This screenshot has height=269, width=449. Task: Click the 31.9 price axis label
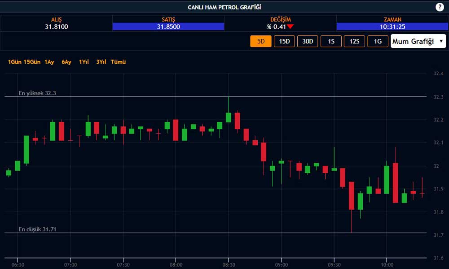point(438,189)
